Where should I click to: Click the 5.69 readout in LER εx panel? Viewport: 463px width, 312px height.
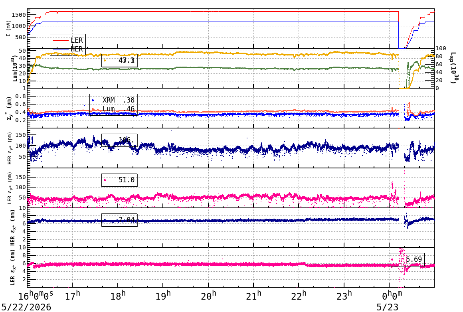(414, 259)
